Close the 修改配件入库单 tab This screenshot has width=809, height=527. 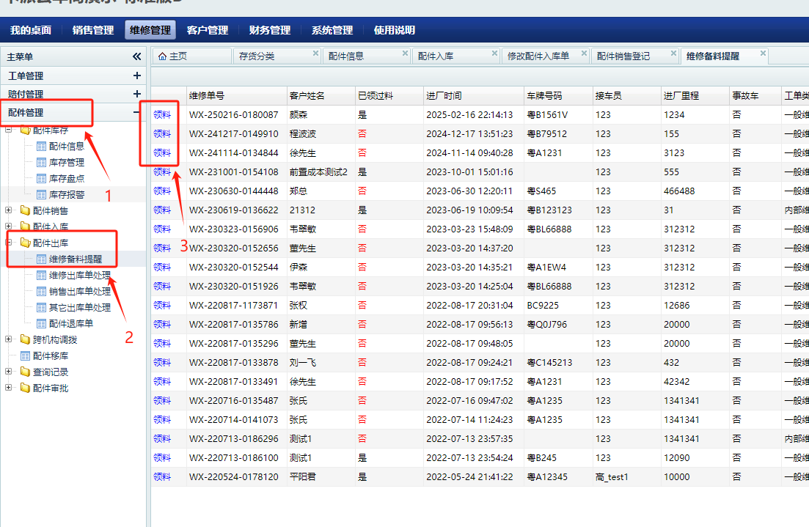[x=584, y=54]
